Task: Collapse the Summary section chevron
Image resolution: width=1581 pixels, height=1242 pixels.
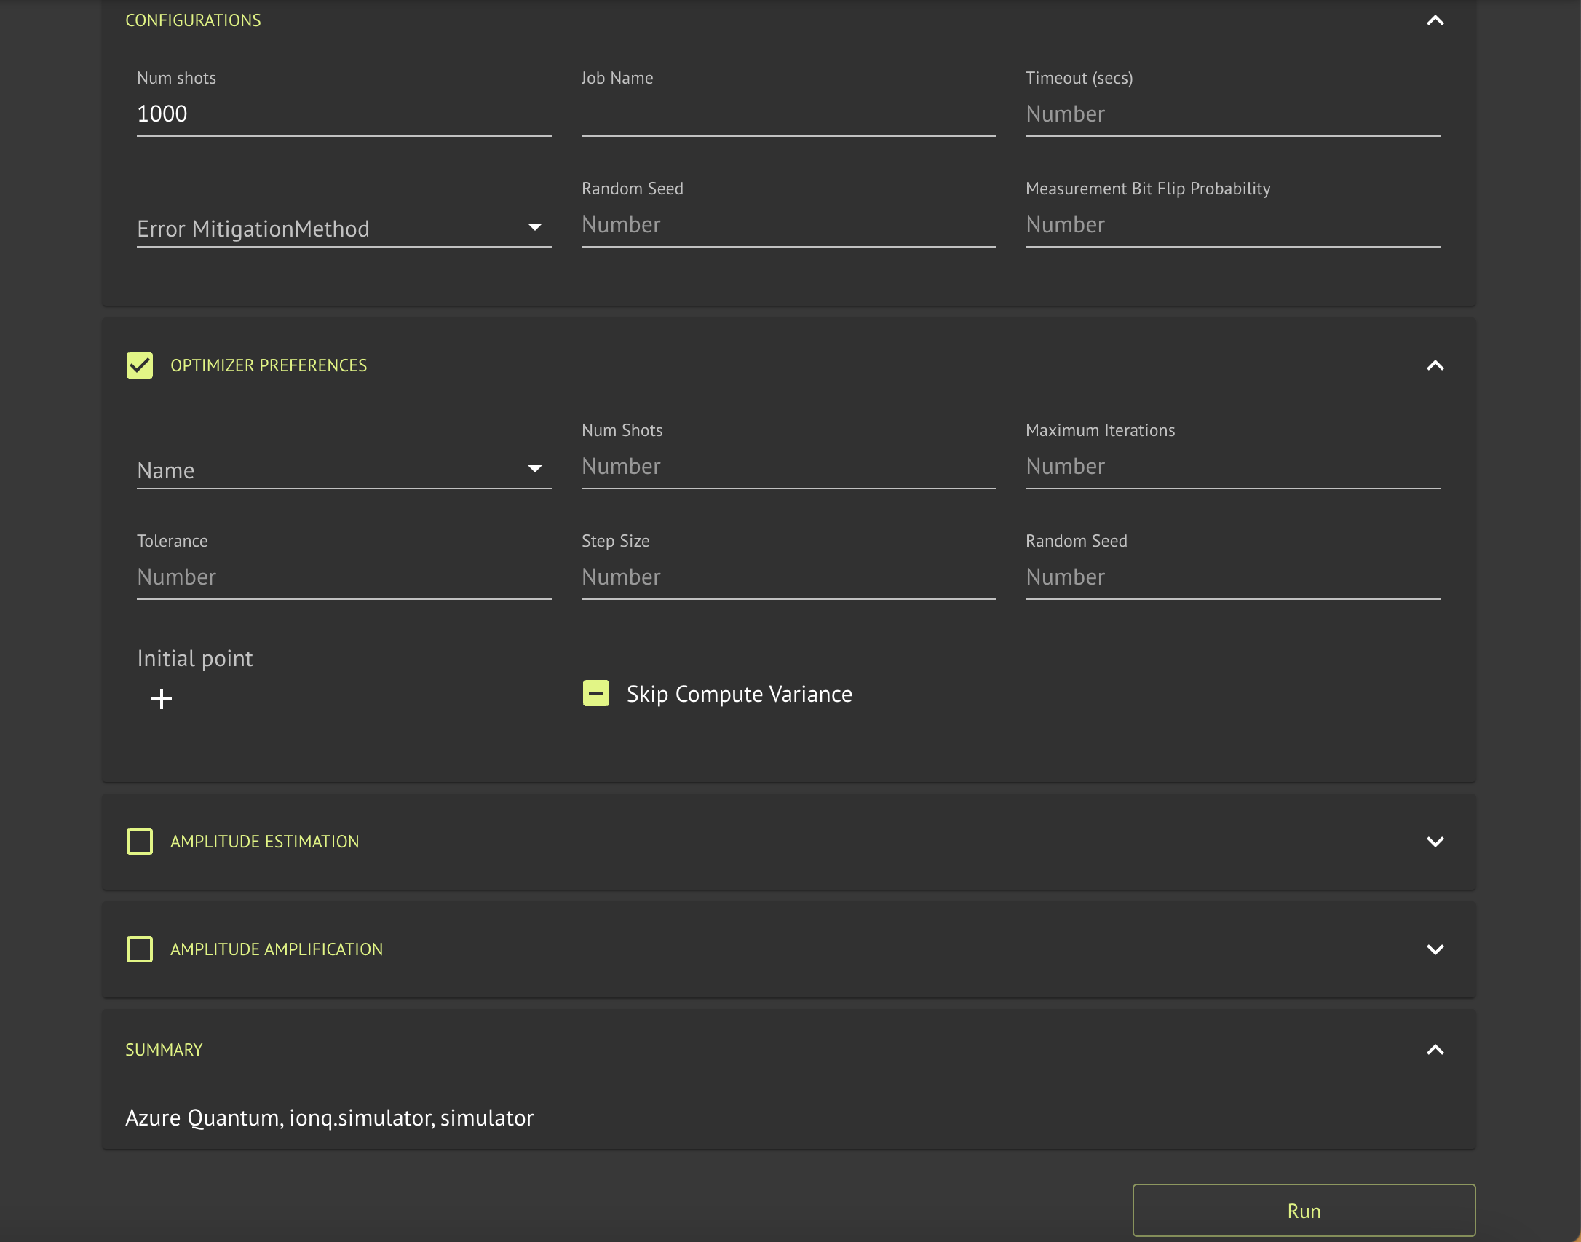Action: (1435, 1050)
